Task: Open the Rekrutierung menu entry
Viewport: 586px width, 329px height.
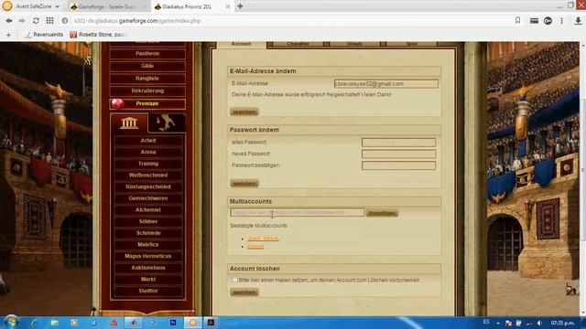Action: coord(147,90)
